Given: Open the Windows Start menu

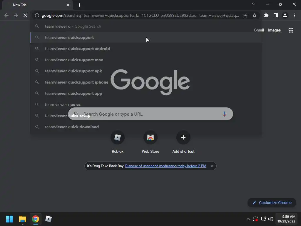Looking at the screenshot, I should (x=9, y=219).
